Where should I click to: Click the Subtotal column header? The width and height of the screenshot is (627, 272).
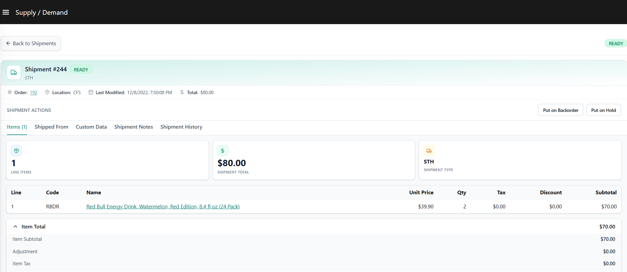click(606, 193)
